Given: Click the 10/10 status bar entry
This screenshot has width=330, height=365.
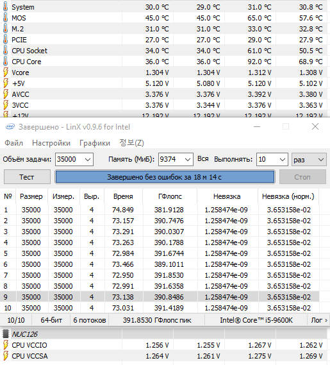Looking at the screenshot, I should pos(16,320).
